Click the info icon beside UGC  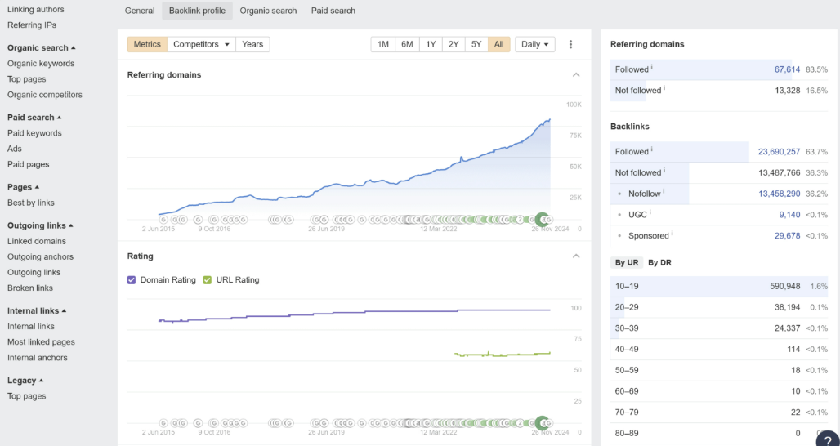tap(650, 214)
